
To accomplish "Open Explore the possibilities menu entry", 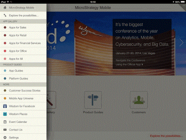I will (23, 15).
